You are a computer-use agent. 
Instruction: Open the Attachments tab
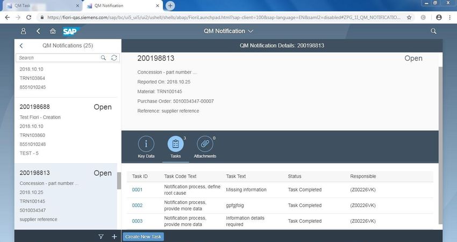[205, 147]
